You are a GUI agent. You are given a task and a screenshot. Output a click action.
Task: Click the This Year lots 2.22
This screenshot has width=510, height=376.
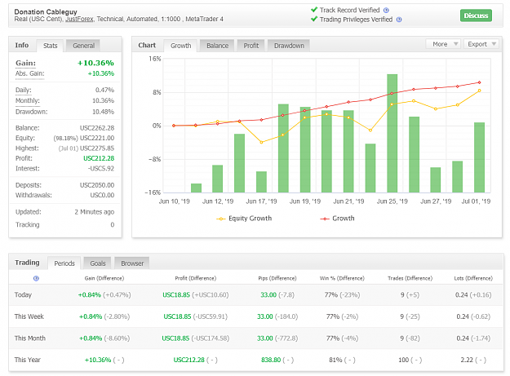(467, 360)
